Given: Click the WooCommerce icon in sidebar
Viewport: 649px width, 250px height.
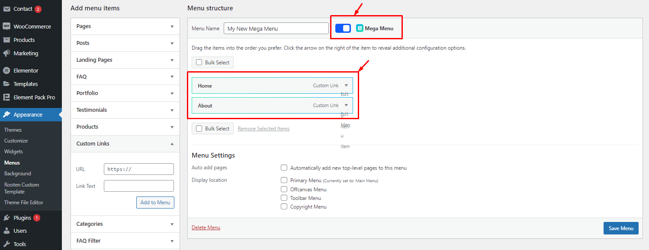Looking at the screenshot, I should tap(6, 26).
